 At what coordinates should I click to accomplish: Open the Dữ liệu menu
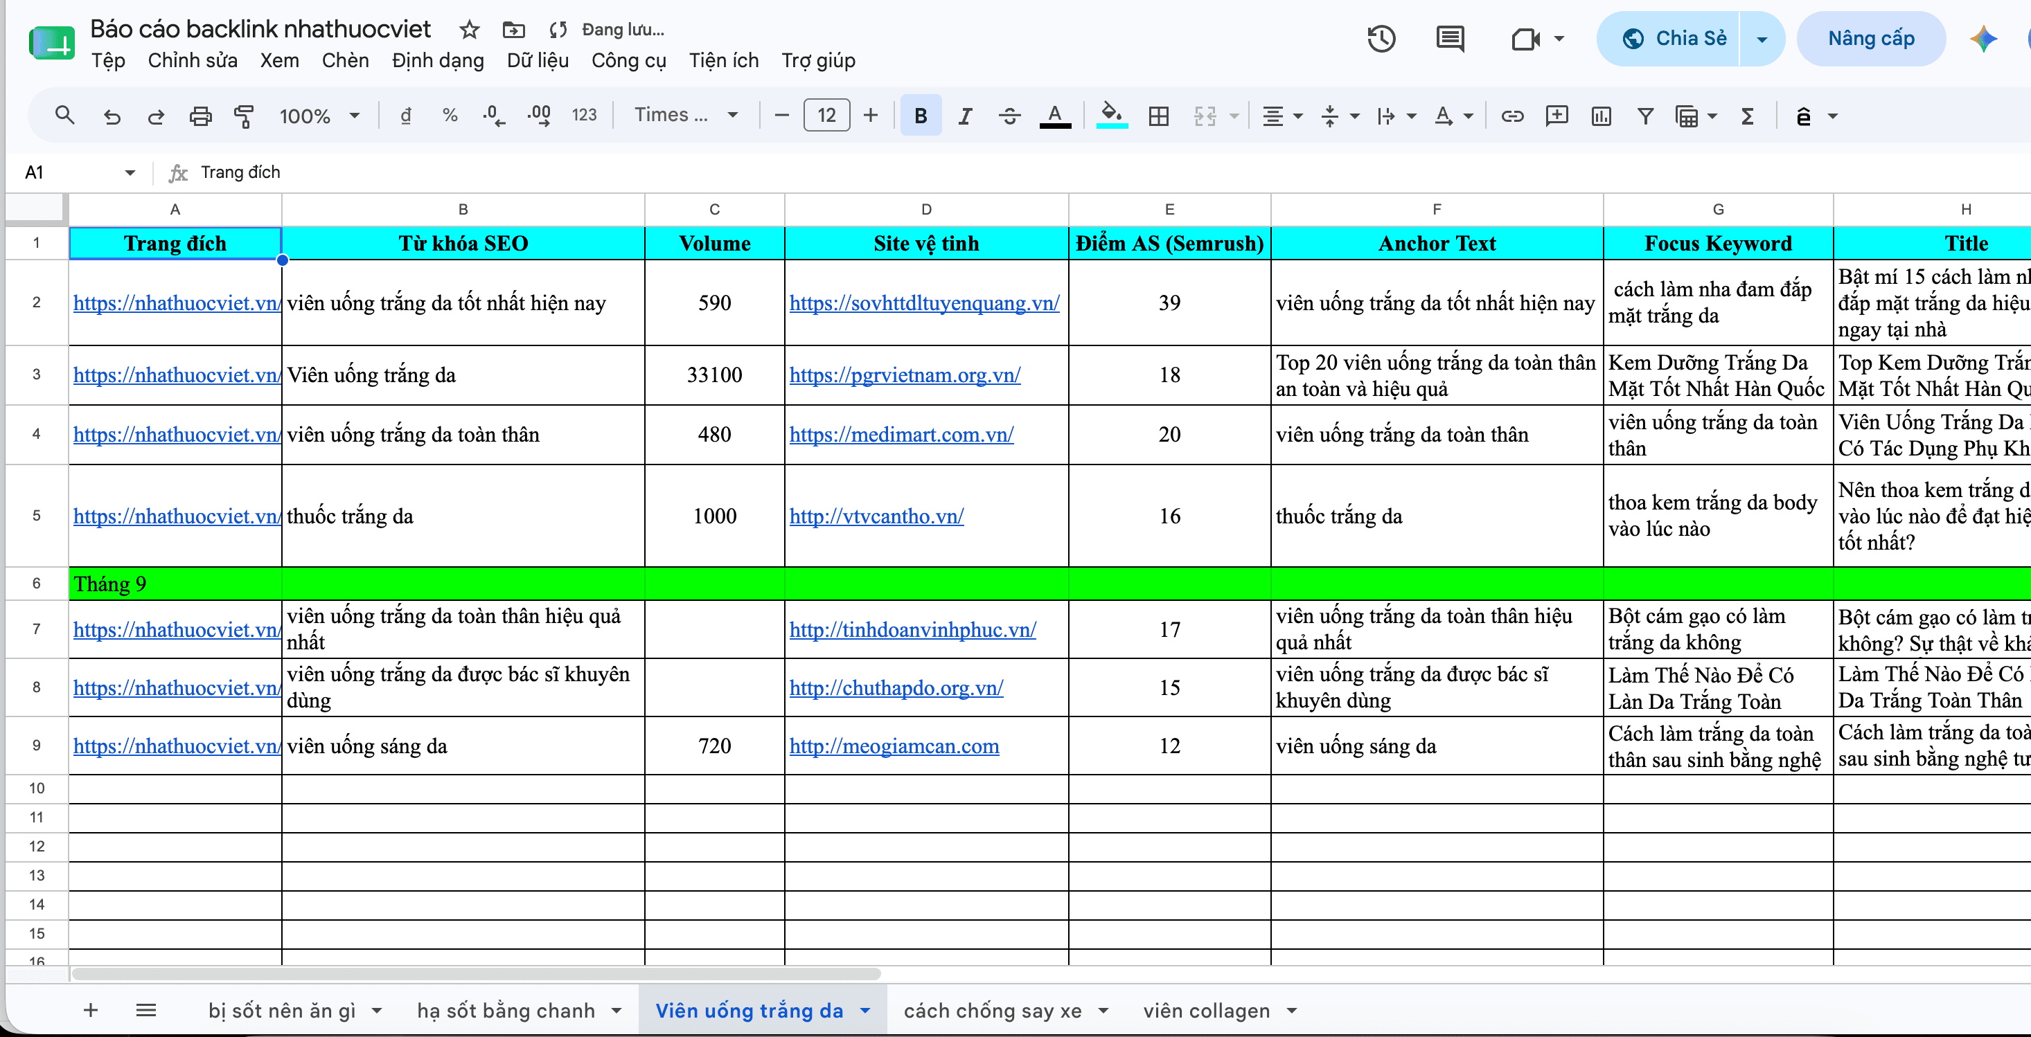pyautogui.click(x=538, y=61)
